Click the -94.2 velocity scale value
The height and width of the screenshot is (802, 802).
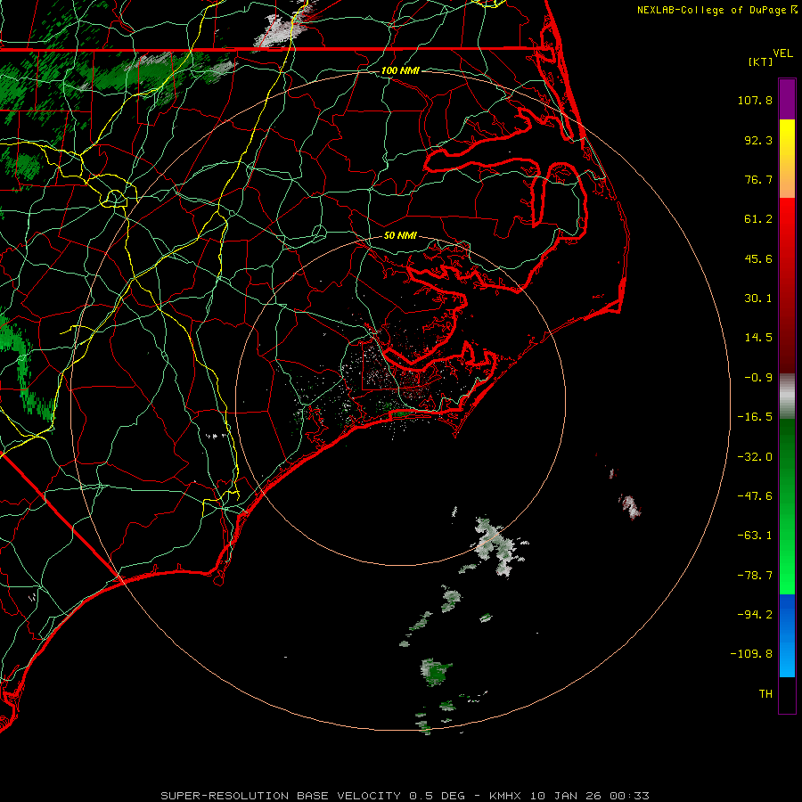[755, 615]
